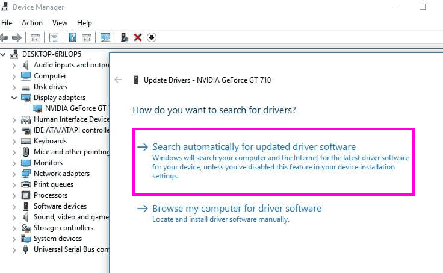Select Print queues in the device tree

[x=54, y=184]
